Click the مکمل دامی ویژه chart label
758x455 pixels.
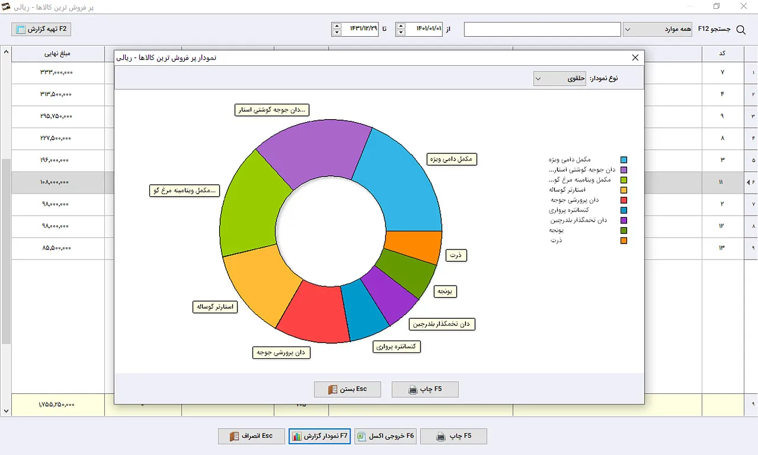point(452,159)
